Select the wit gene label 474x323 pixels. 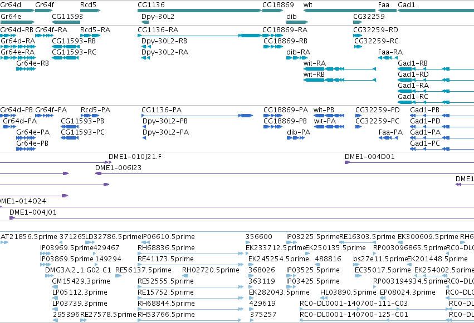coord(307,5)
